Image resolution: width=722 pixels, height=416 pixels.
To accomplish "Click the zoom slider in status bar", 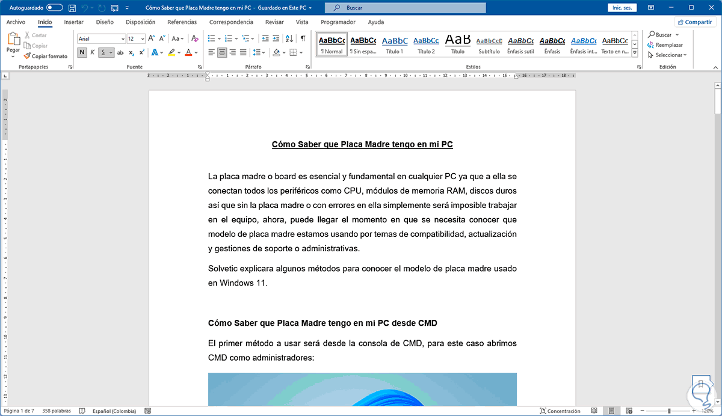I will (x=668, y=411).
